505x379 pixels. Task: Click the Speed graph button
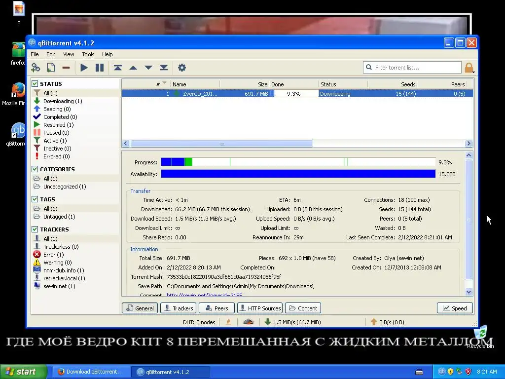(455, 308)
